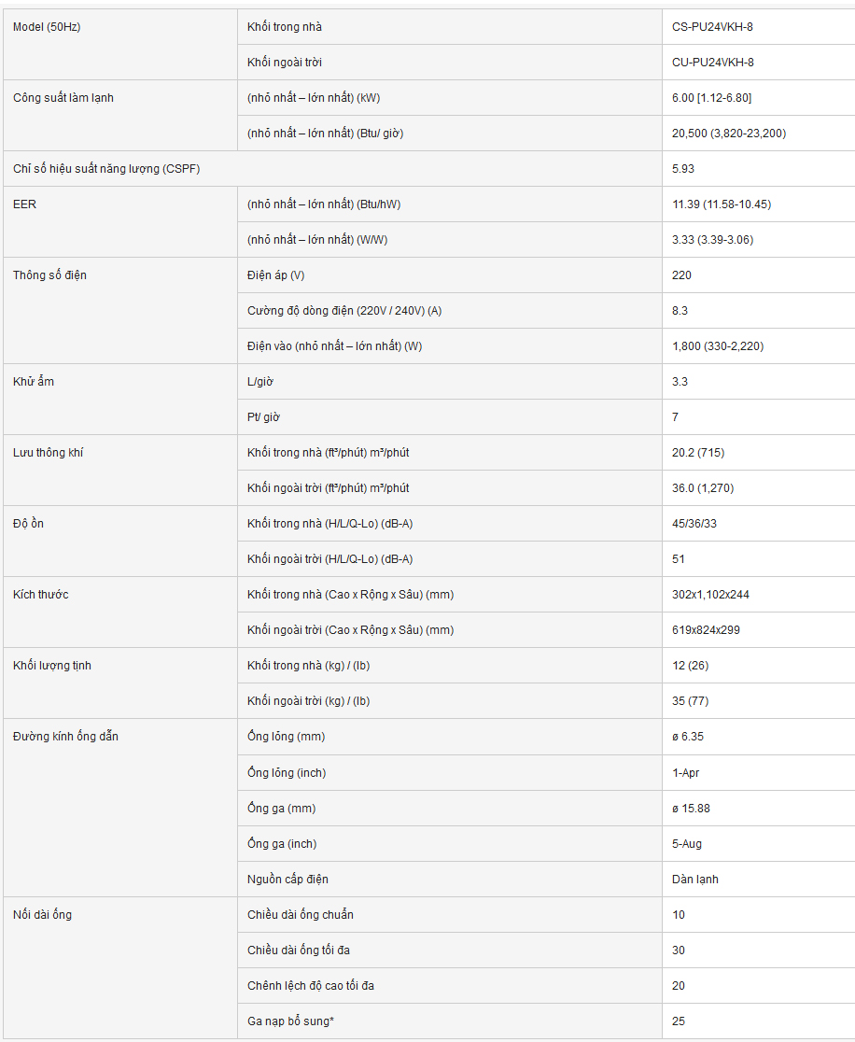
Task: Click the EER row header cell
Action: [x=120, y=222]
